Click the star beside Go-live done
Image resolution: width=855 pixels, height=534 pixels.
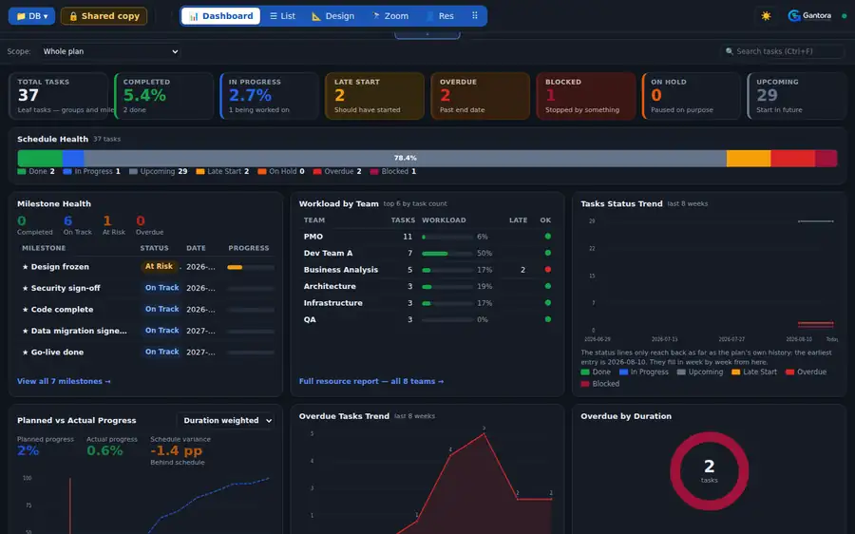pos(25,353)
